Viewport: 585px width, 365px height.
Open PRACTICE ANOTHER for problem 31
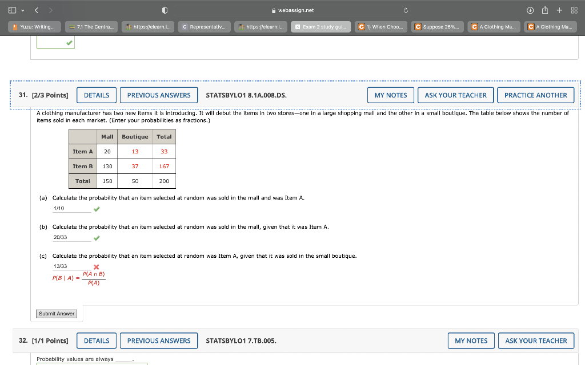click(x=535, y=95)
